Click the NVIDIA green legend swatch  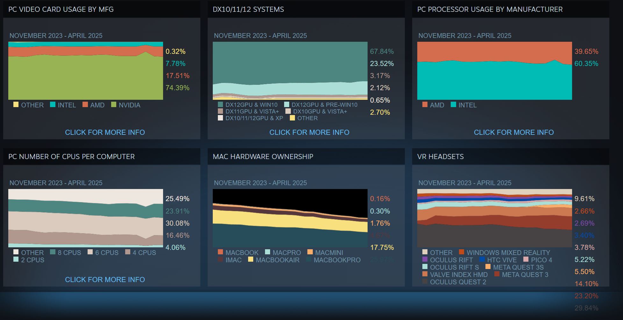pos(114,104)
